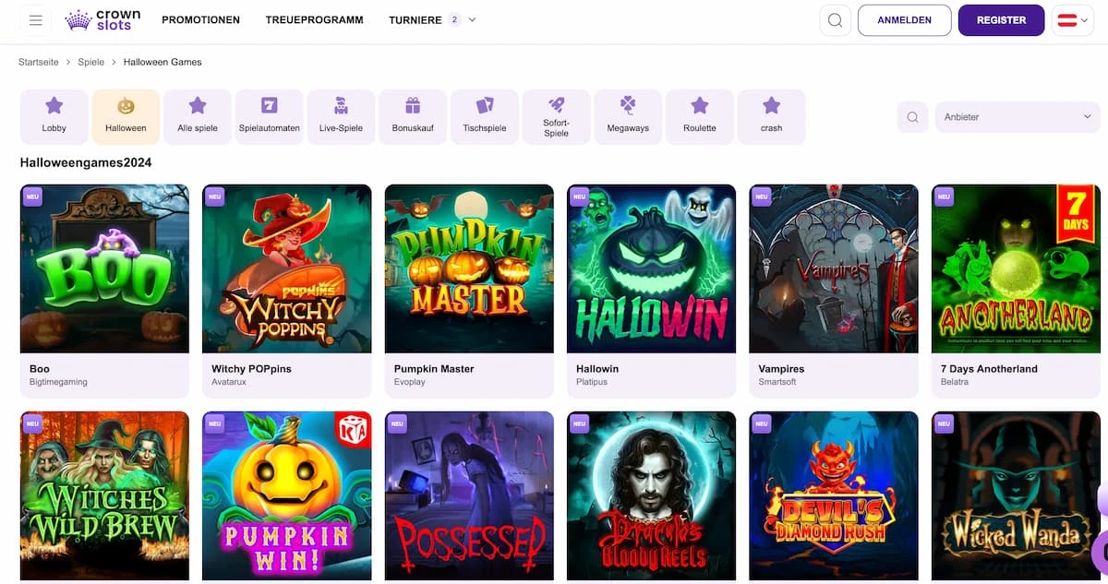The image size is (1108, 584).
Task: Open the Pumpkin Master game thumbnail
Action: click(469, 268)
